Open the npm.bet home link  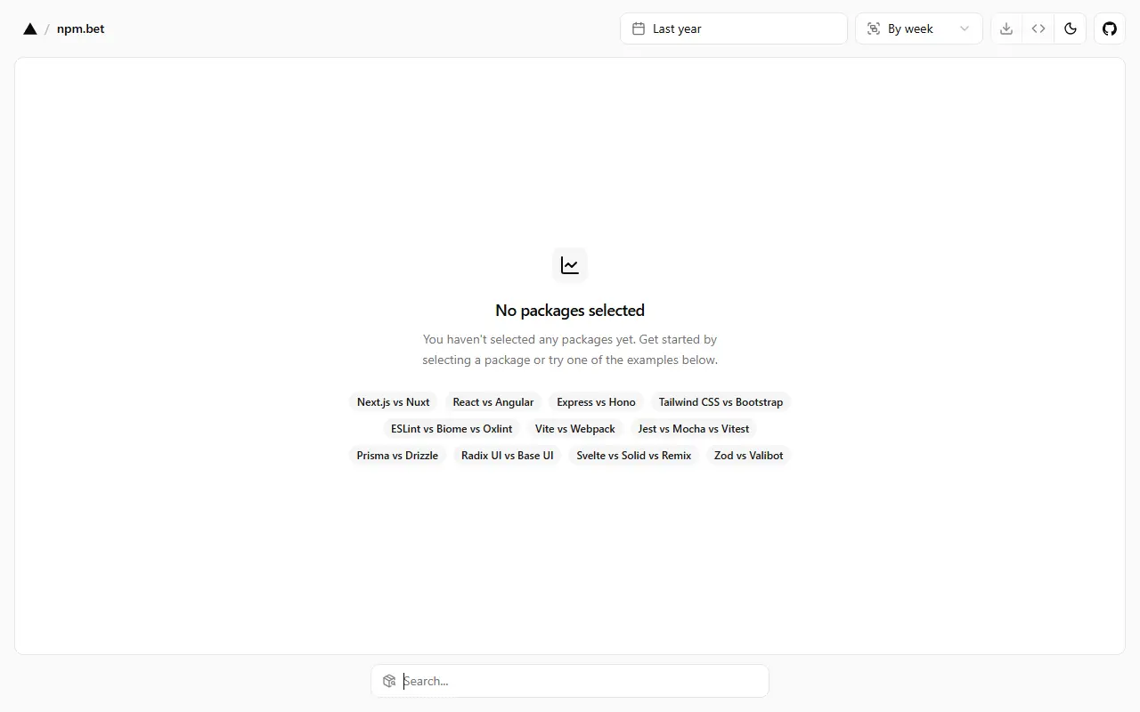click(x=80, y=28)
